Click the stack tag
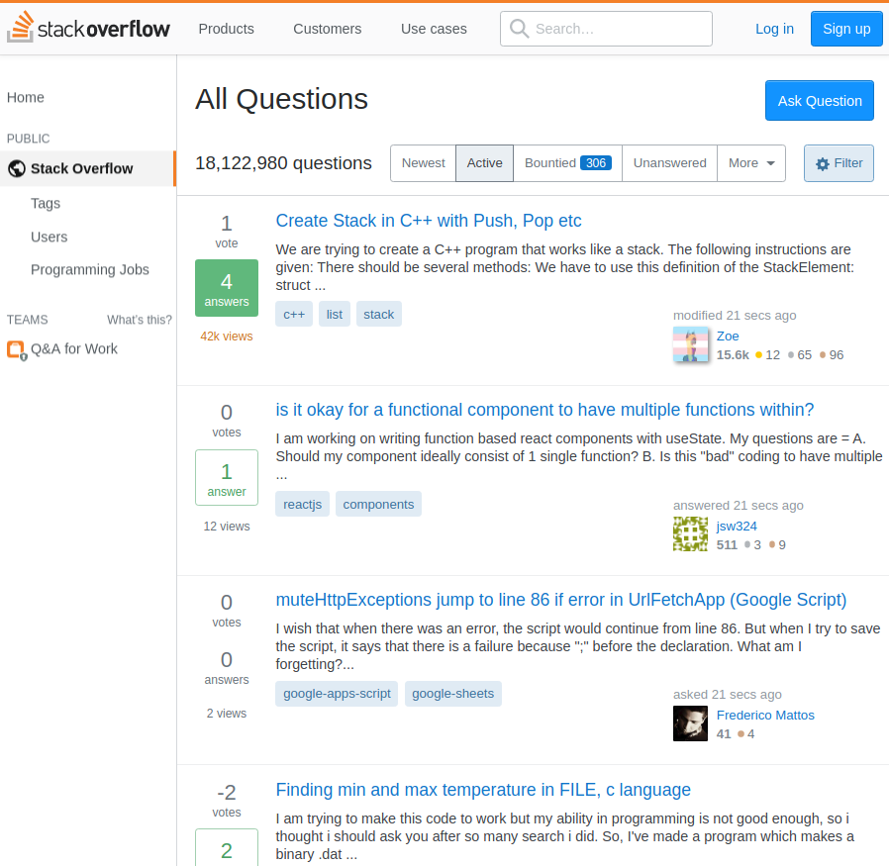 pos(379,314)
